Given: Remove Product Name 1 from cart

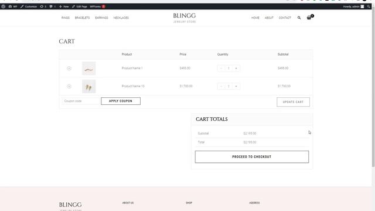Looking at the screenshot, I should click(x=69, y=69).
